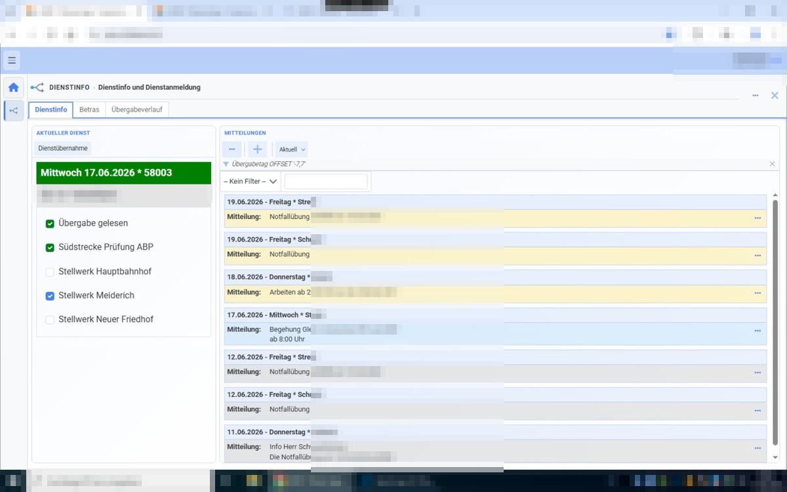The height and width of the screenshot is (492, 787).
Task: Open the hamburger menu icon
Action: 12,60
